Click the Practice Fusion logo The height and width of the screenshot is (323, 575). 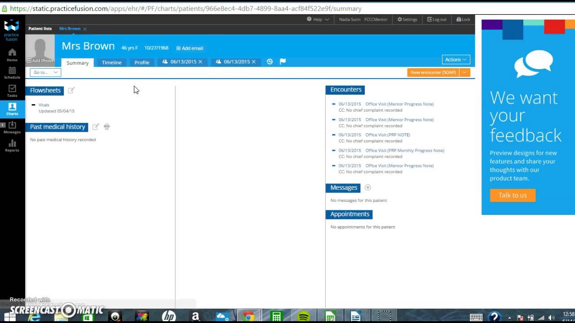click(12, 30)
